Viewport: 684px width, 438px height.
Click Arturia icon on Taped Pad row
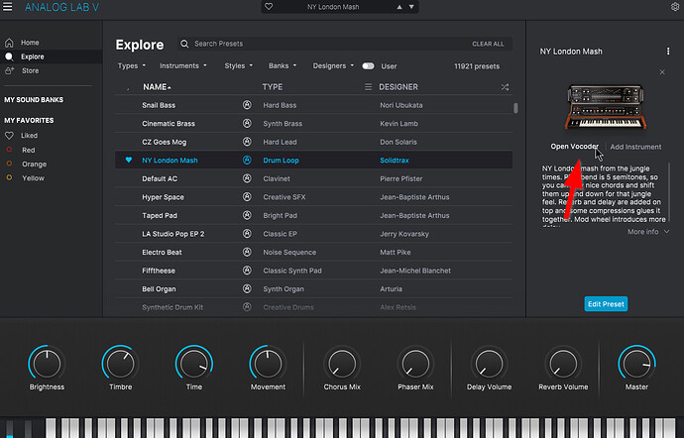point(247,215)
